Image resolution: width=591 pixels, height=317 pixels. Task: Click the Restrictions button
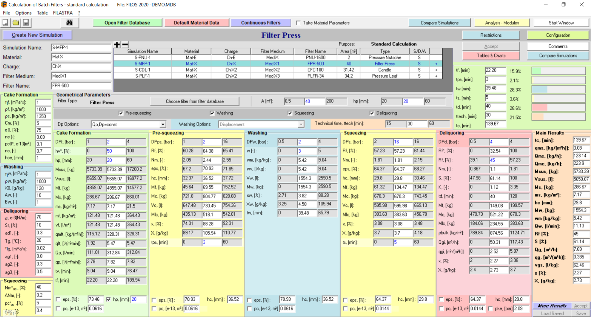coord(491,35)
